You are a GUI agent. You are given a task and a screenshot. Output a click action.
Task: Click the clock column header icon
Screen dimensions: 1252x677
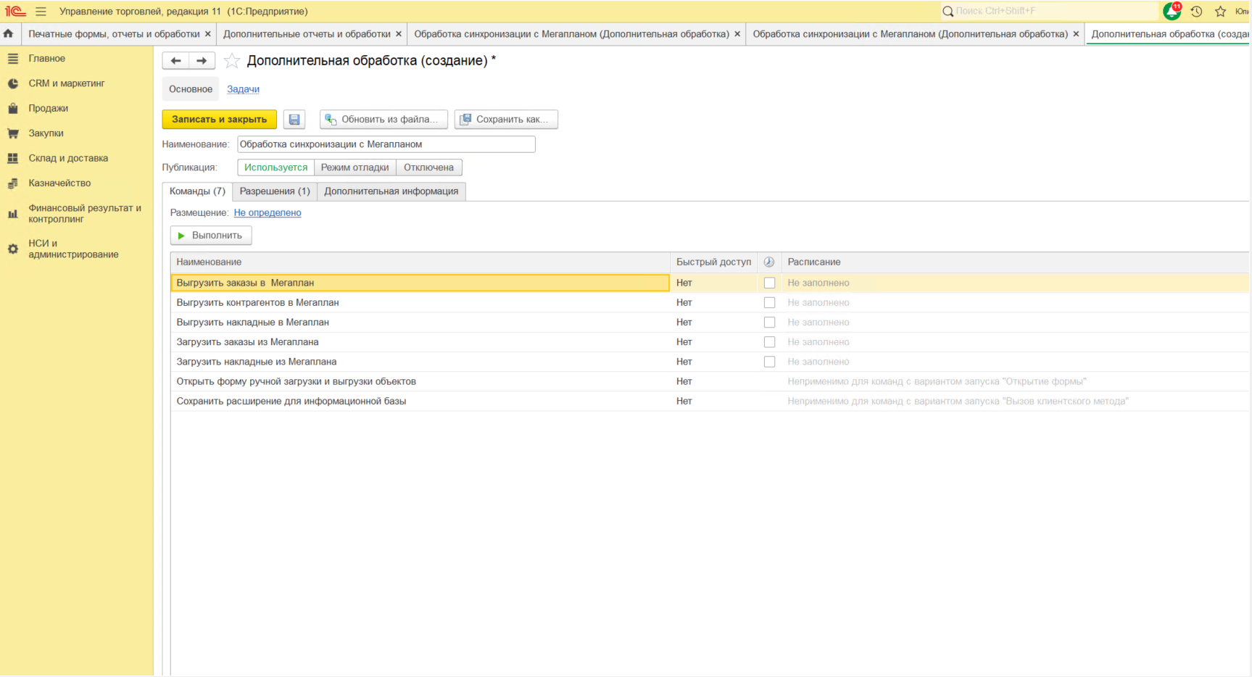click(x=769, y=262)
